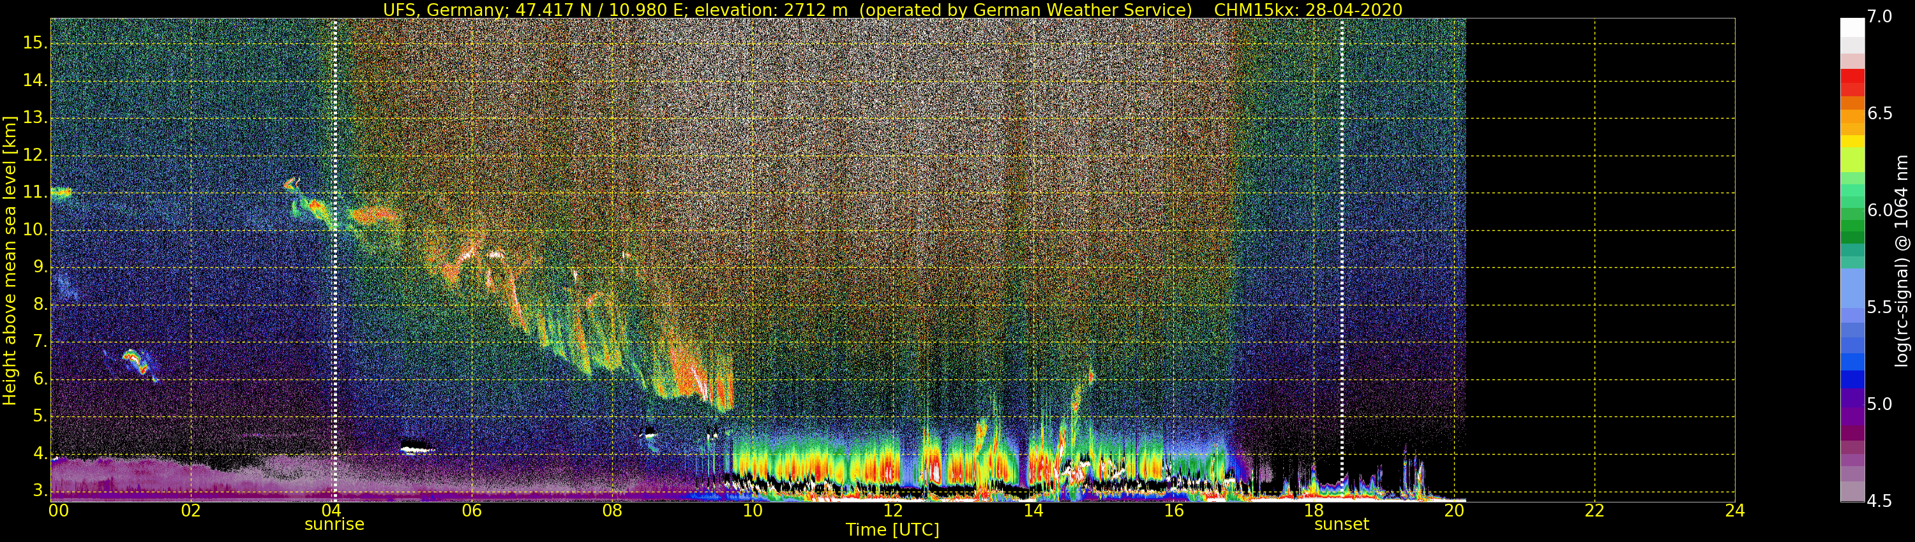Click the 12 tick on the time axis

[892, 510]
